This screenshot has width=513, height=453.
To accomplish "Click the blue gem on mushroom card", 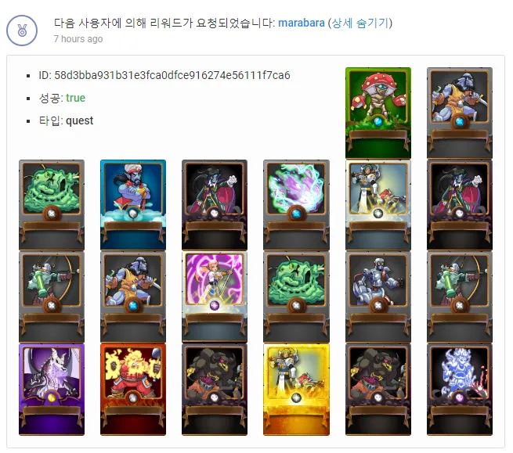I will [378, 121].
